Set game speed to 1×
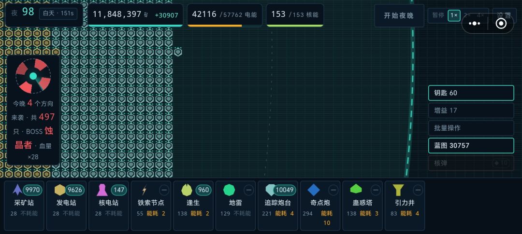The height and width of the screenshot is (234, 522). click(454, 15)
